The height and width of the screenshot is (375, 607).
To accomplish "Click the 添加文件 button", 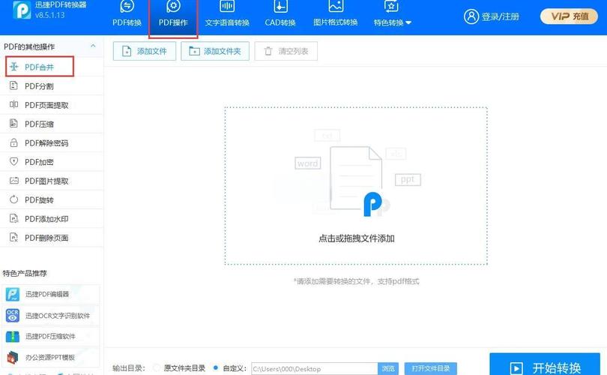I will 145,51.
